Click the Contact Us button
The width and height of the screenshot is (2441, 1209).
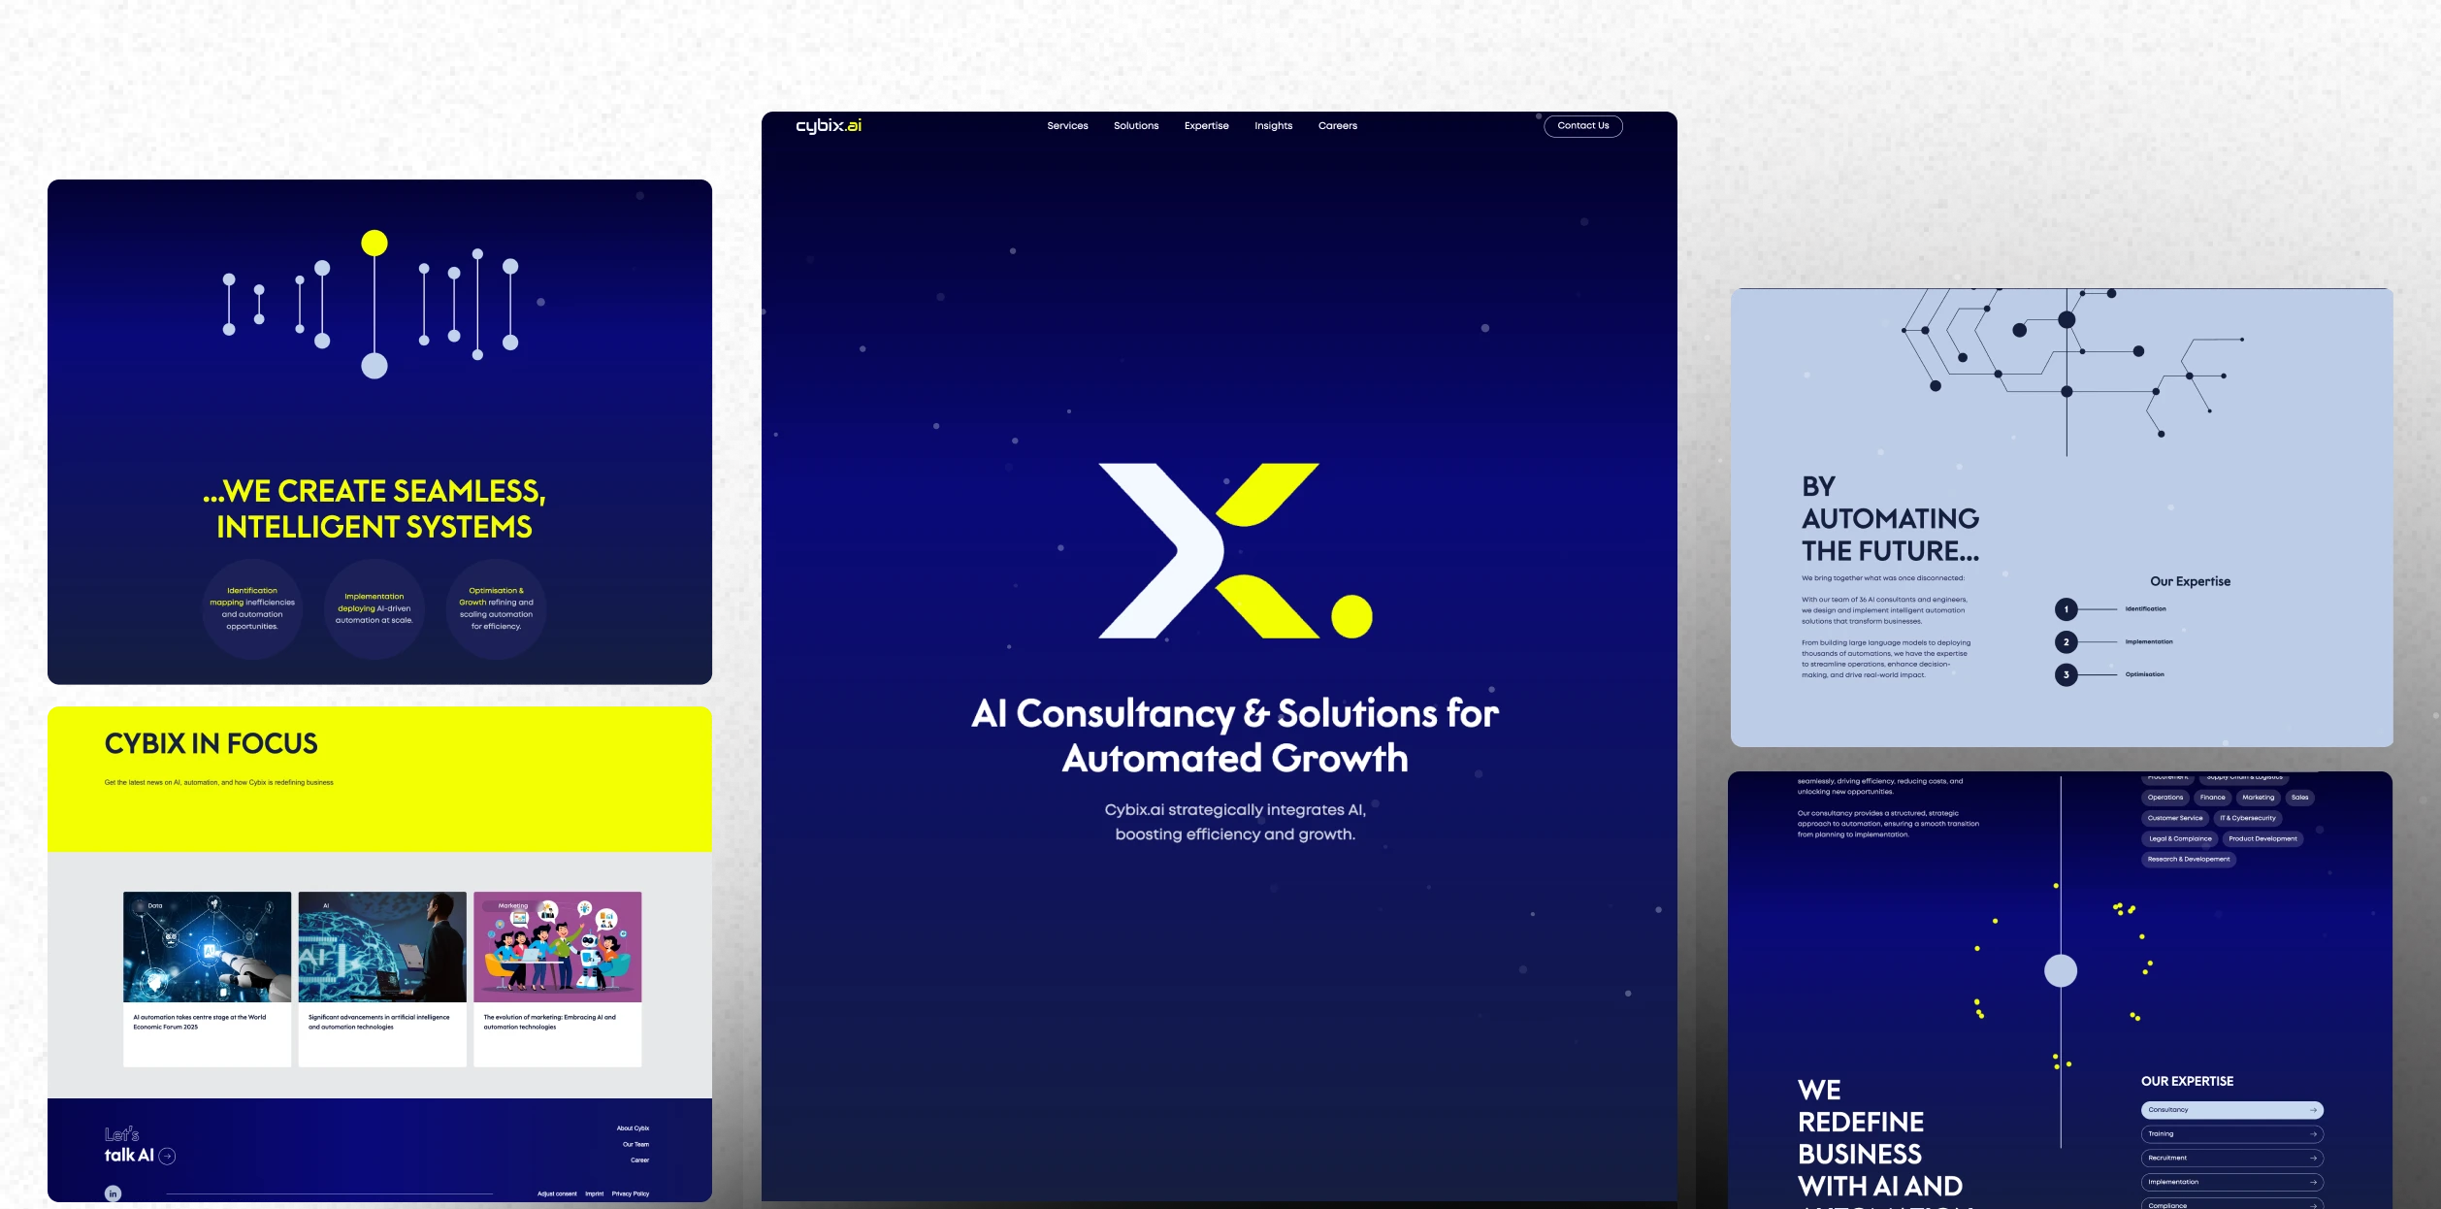pyautogui.click(x=1582, y=126)
